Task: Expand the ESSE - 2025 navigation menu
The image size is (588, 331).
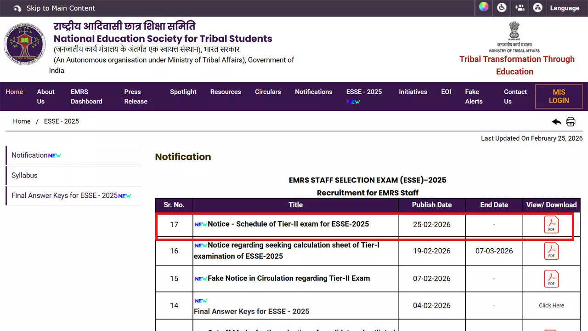Action: (x=364, y=91)
